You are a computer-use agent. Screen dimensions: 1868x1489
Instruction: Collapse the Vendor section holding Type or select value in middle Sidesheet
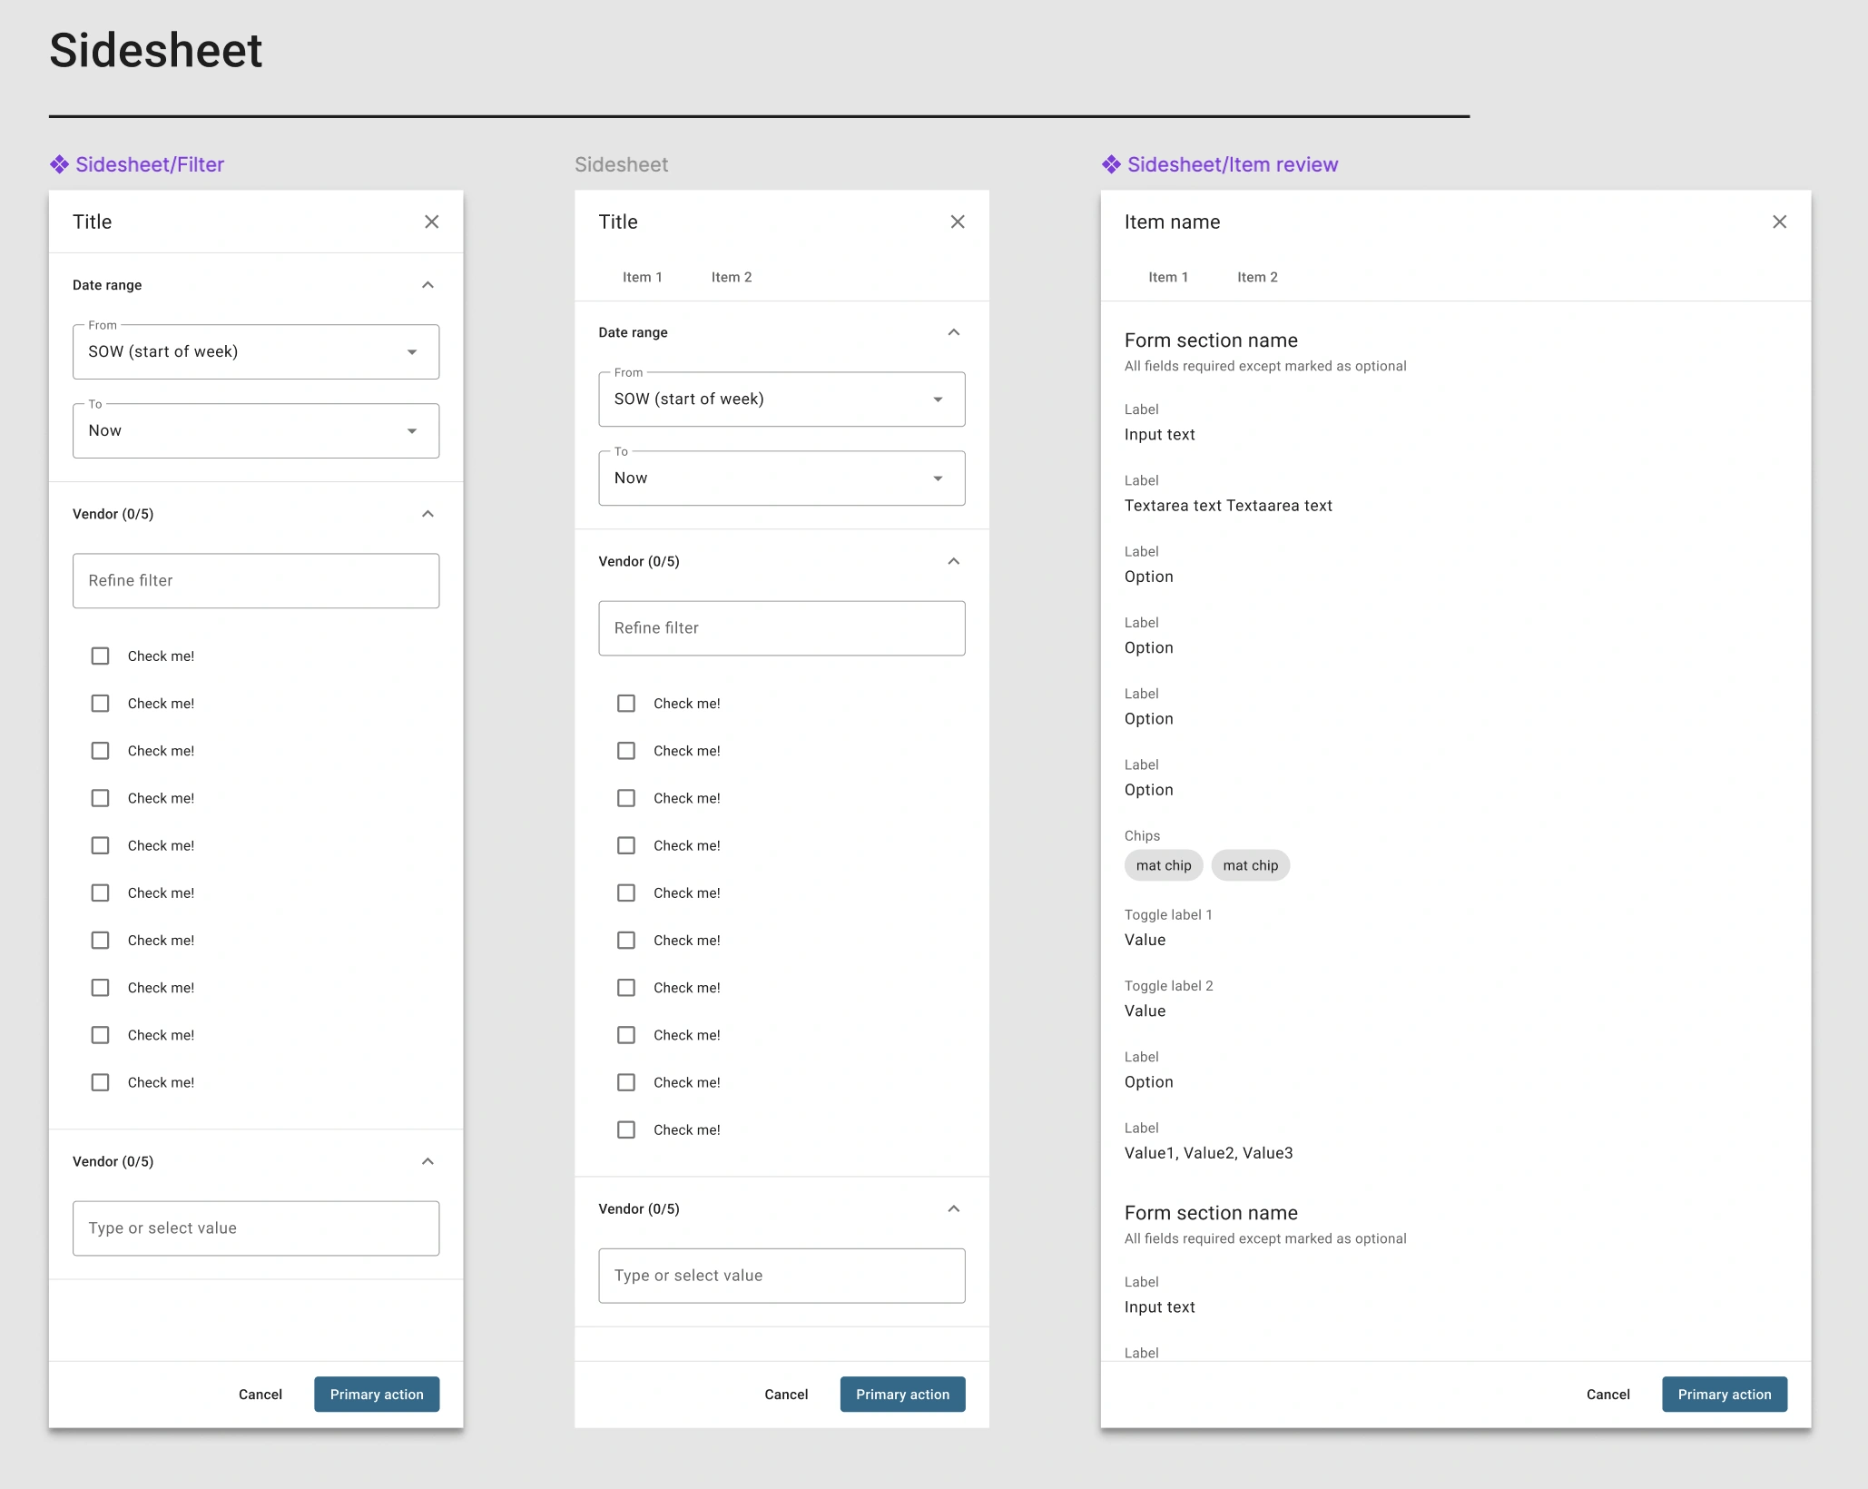pyautogui.click(x=954, y=1208)
